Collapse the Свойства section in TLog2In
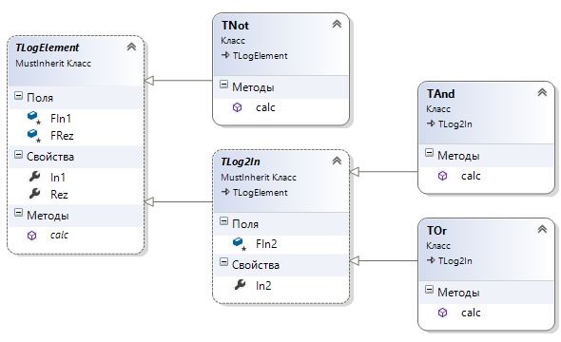Viewport: 561px width, 342px height. [x=223, y=262]
